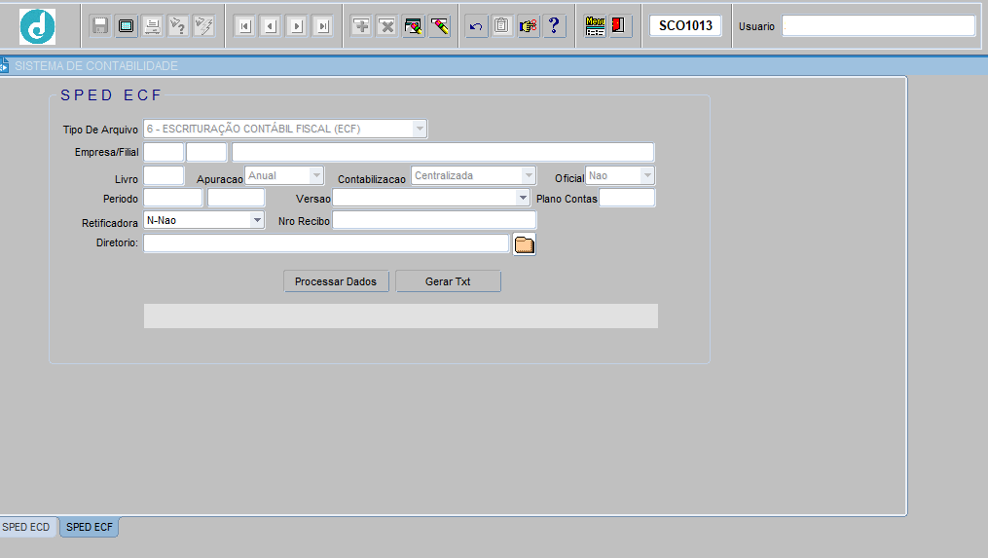
Task: Open the Menu icon in the toolbar
Action: pyautogui.click(x=595, y=26)
